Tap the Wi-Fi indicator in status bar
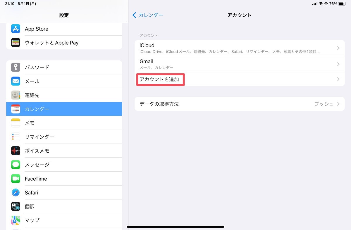The height and width of the screenshot is (230, 351). click(x=321, y=4)
